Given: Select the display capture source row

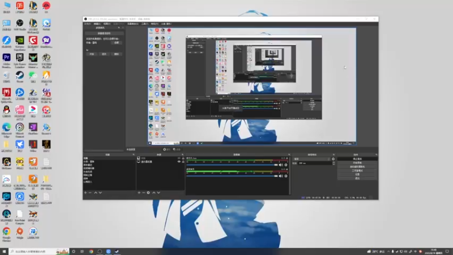Looking at the screenshot, I should [161, 161].
